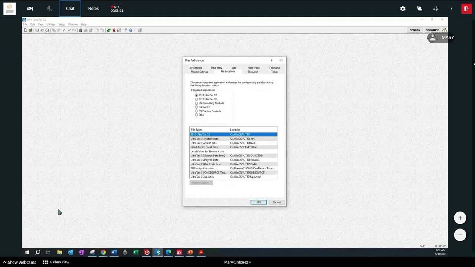Viewport: 475px width, 267px height.
Task: Click the New Client toolbar icon
Action: (x=26, y=30)
